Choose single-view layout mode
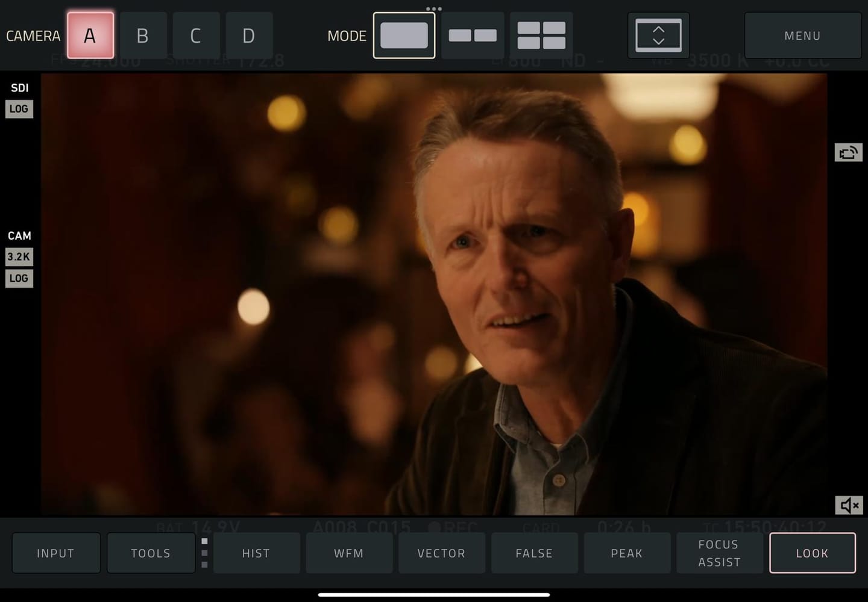The width and height of the screenshot is (868, 602). [404, 36]
